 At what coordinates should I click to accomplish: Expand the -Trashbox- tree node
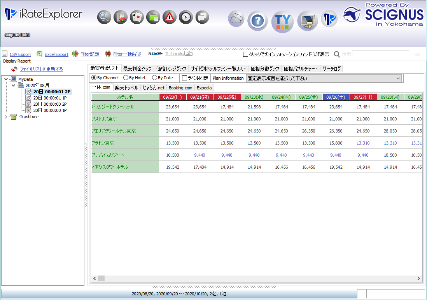pyautogui.click(x=6, y=117)
